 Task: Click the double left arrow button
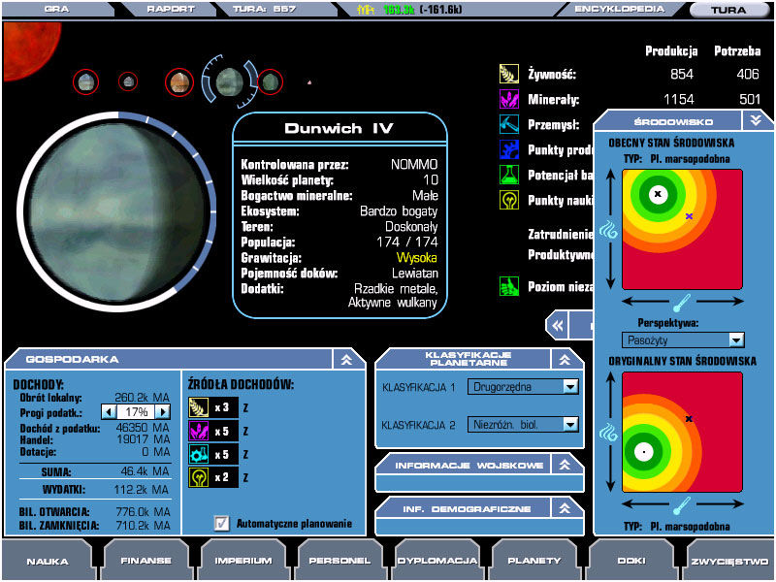click(557, 326)
